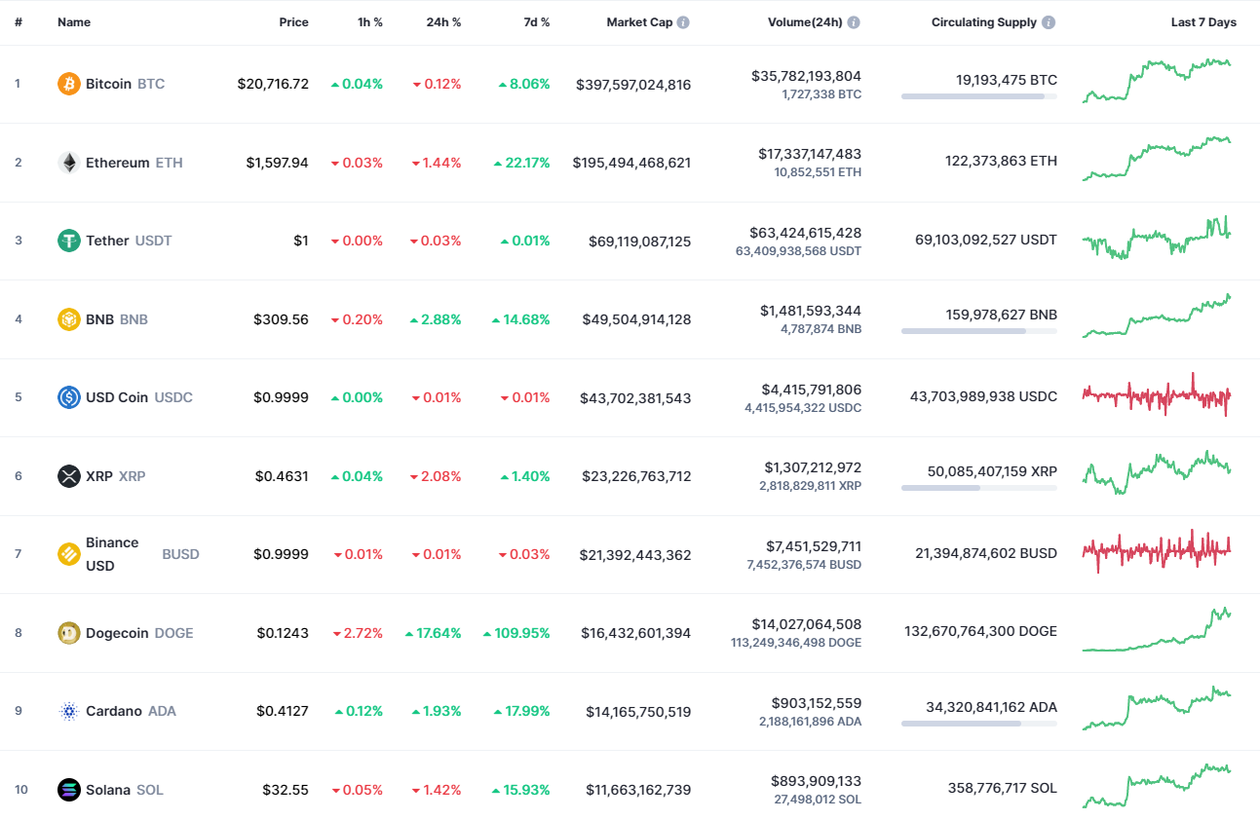This screenshot has height=820, width=1260.
Task: Click the Ethereum ETH logo icon
Action: pos(67,163)
